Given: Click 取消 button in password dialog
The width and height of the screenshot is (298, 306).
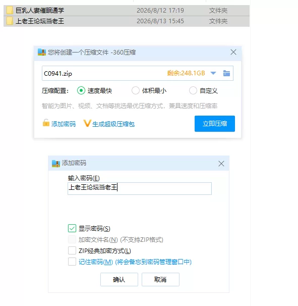Looking at the screenshot, I should (160, 279).
